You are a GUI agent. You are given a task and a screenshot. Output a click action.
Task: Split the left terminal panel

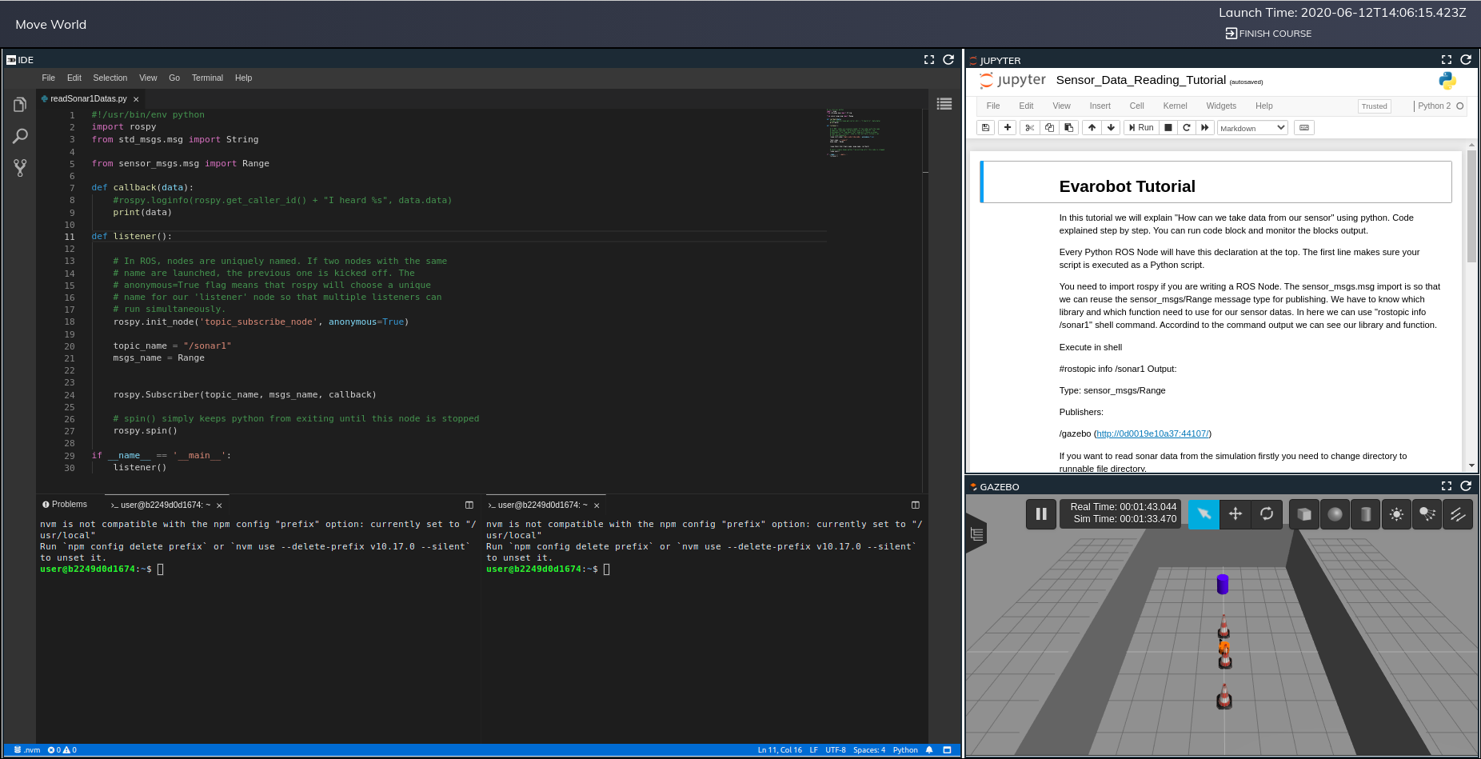coord(469,505)
